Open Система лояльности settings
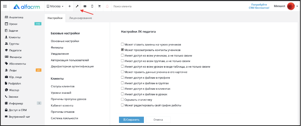 [x=64, y=118]
